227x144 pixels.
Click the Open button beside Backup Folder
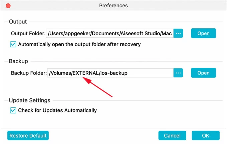(x=203, y=73)
